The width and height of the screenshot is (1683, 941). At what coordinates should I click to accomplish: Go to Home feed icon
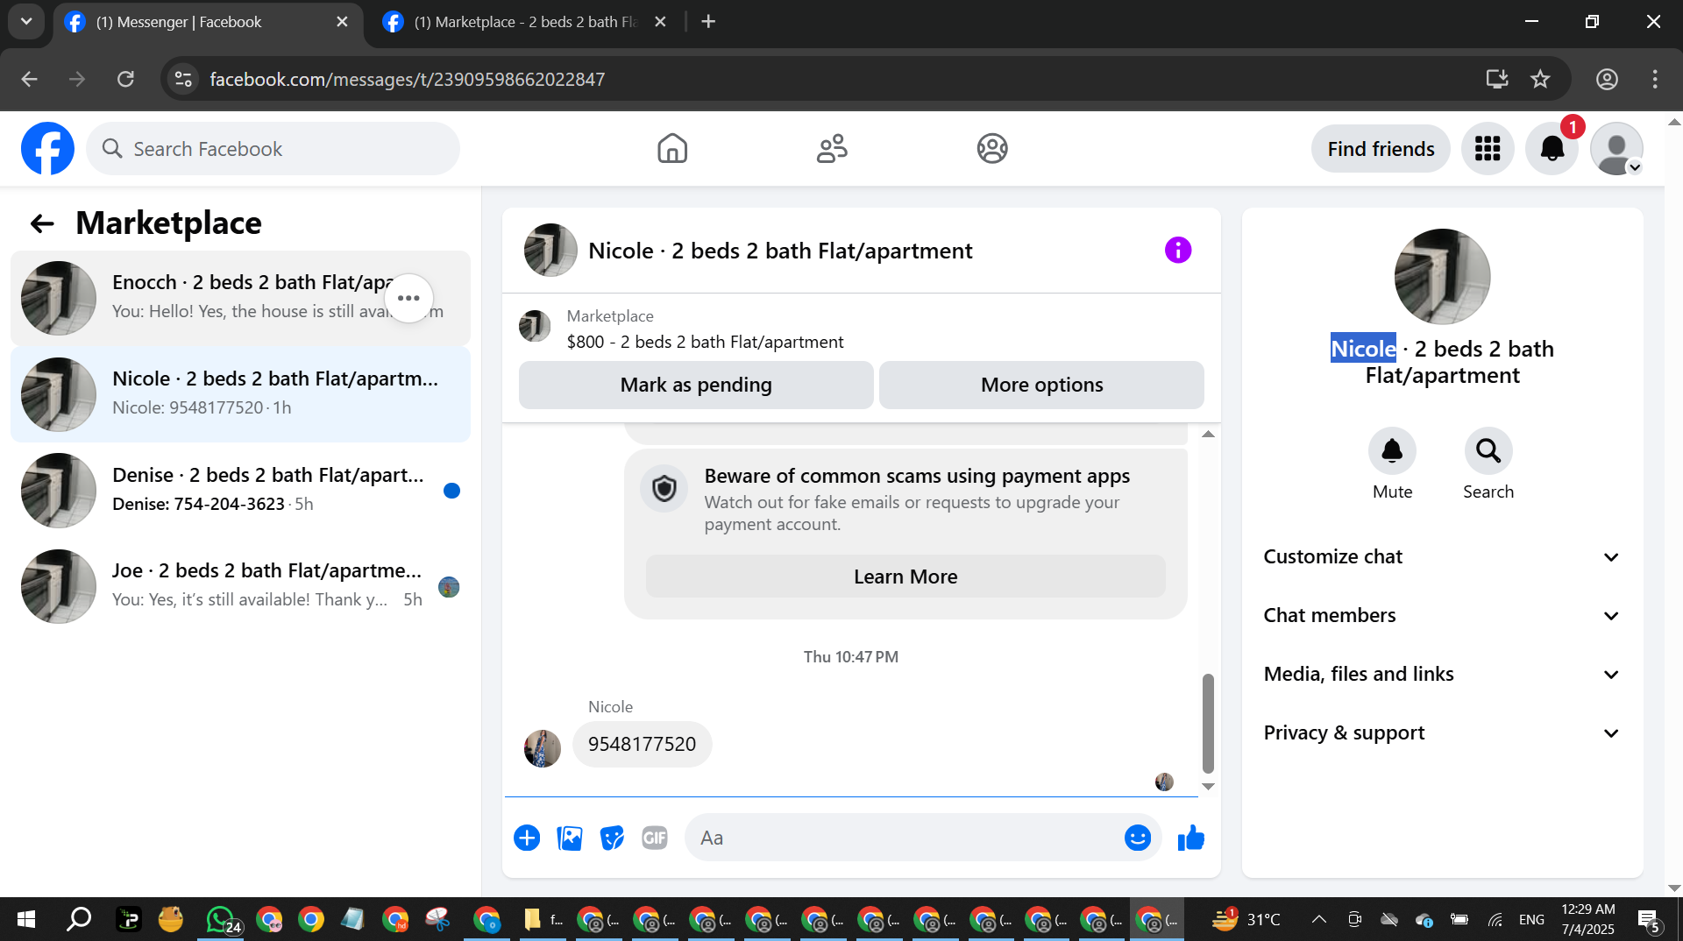click(672, 148)
